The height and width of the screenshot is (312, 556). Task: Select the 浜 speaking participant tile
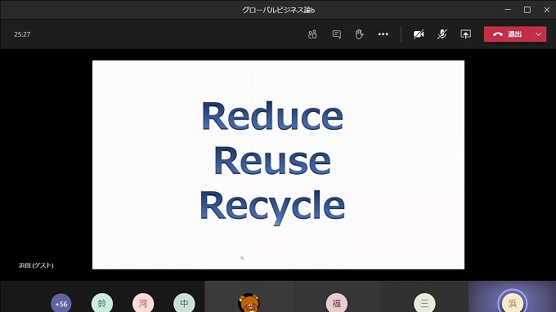[513, 296]
